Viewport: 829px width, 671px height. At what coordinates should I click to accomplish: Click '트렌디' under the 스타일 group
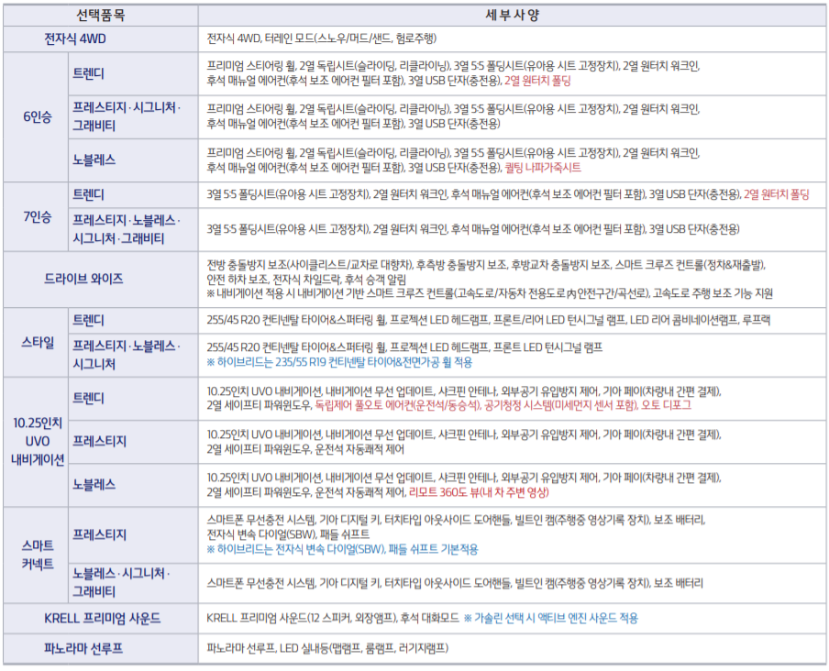point(89,320)
